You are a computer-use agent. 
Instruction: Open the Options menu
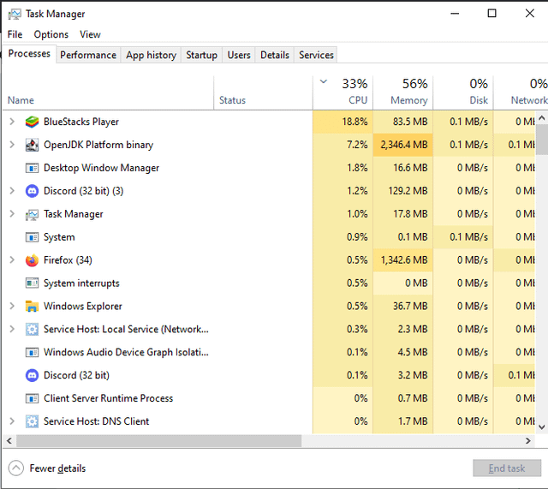point(51,34)
